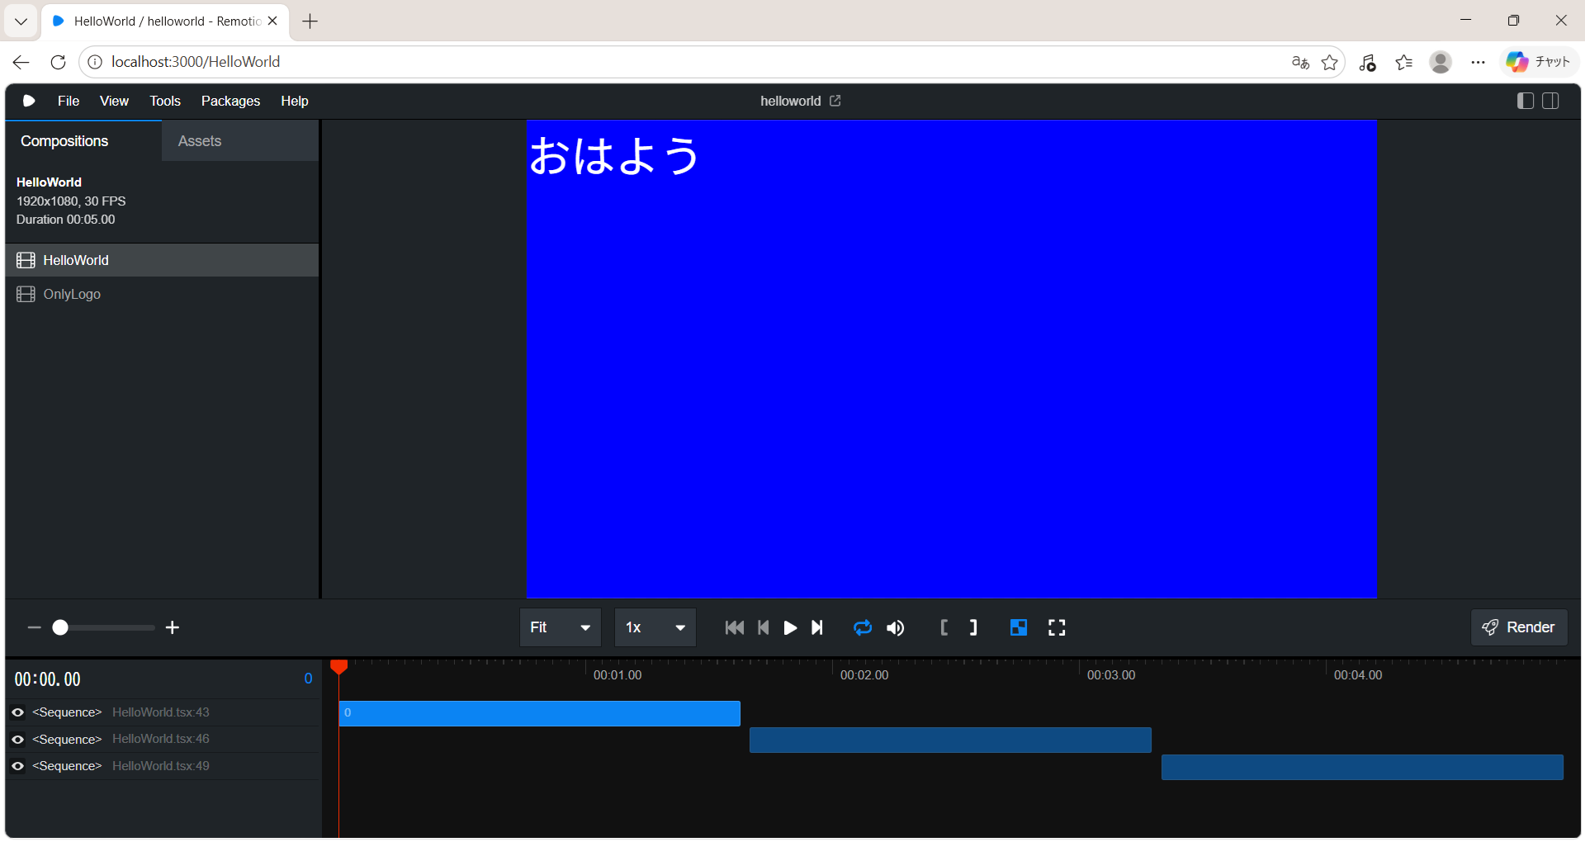Click the Render button

click(x=1519, y=627)
